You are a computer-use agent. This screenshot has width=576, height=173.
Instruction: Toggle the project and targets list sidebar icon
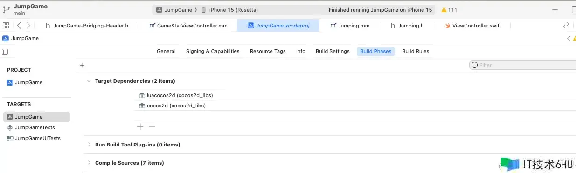[5, 51]
